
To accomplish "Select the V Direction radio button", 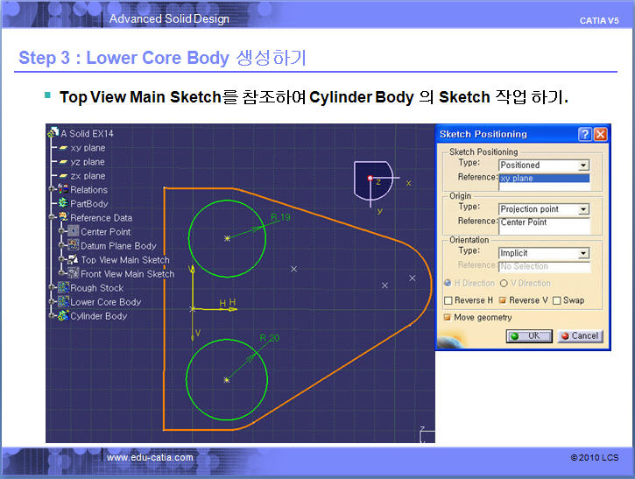I will pyautogui.click(x=504, y=283).
